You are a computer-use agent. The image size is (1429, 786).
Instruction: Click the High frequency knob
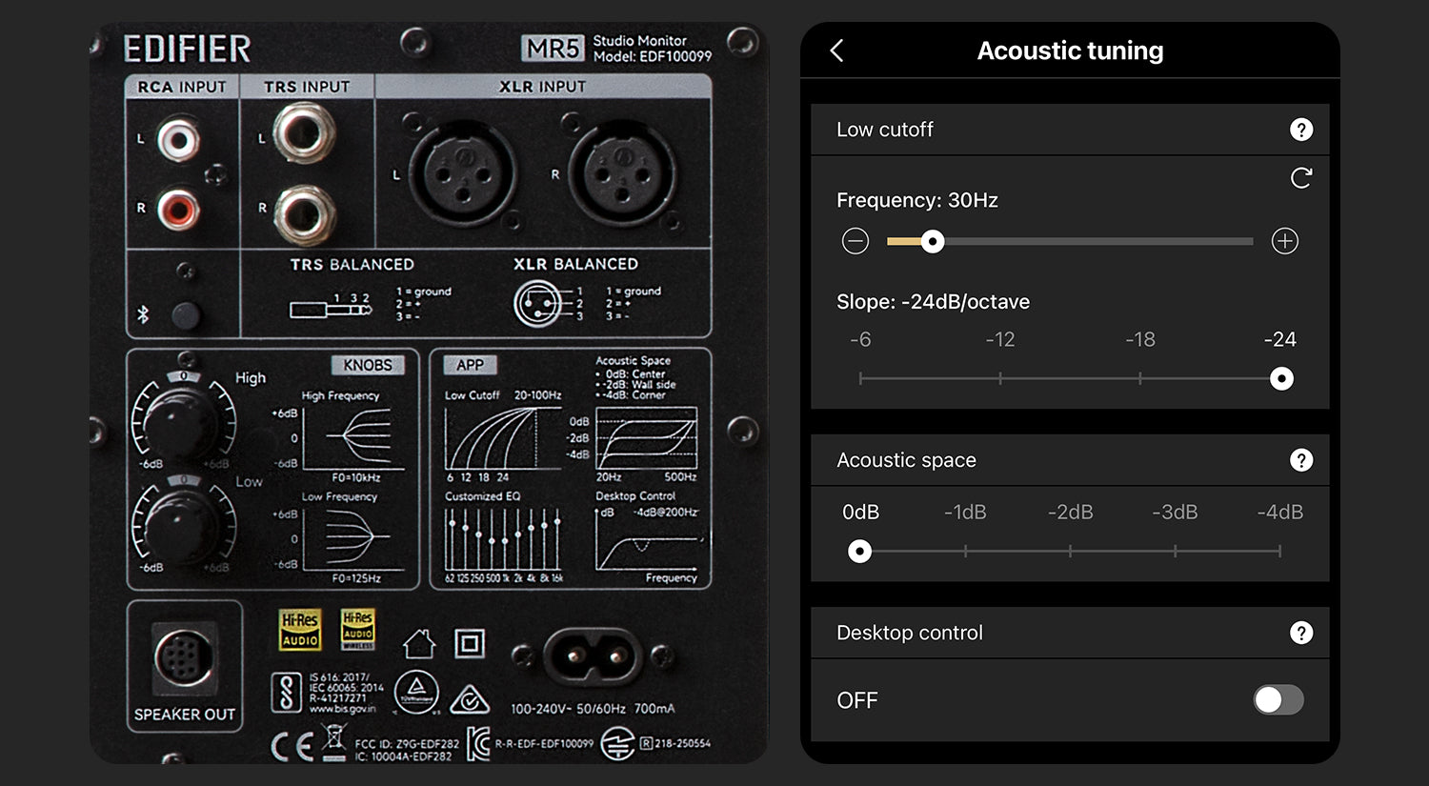click(183, 417)
